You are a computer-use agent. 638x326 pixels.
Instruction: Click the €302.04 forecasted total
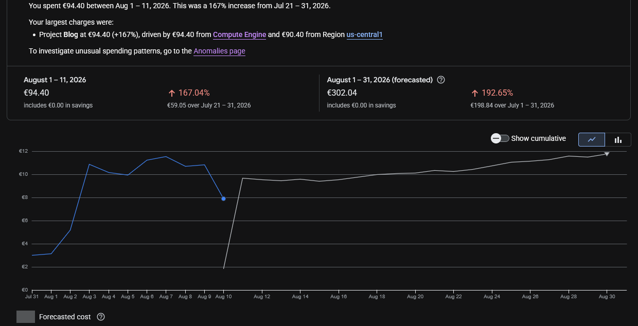click(x=342, y=93)
